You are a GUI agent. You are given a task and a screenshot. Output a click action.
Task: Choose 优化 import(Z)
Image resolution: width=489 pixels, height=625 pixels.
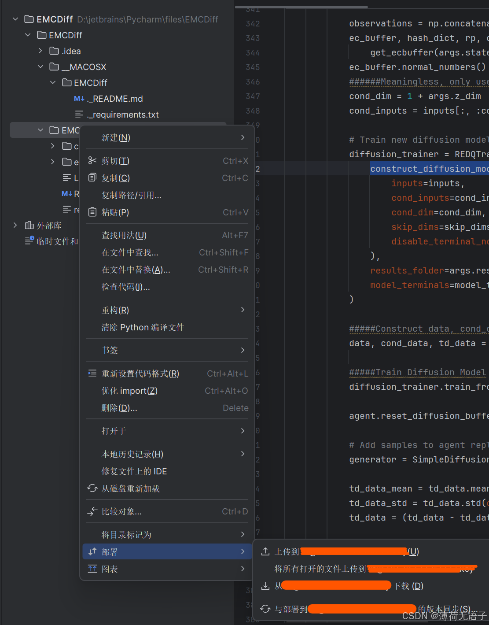tap(167, 391)
